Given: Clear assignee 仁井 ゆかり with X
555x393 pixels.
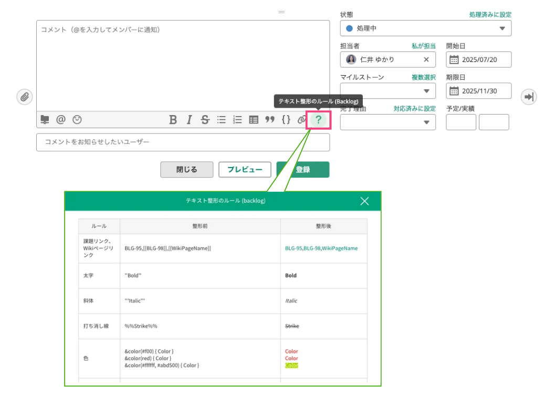Looking at the screenshot, I should [x=426, y=59].
